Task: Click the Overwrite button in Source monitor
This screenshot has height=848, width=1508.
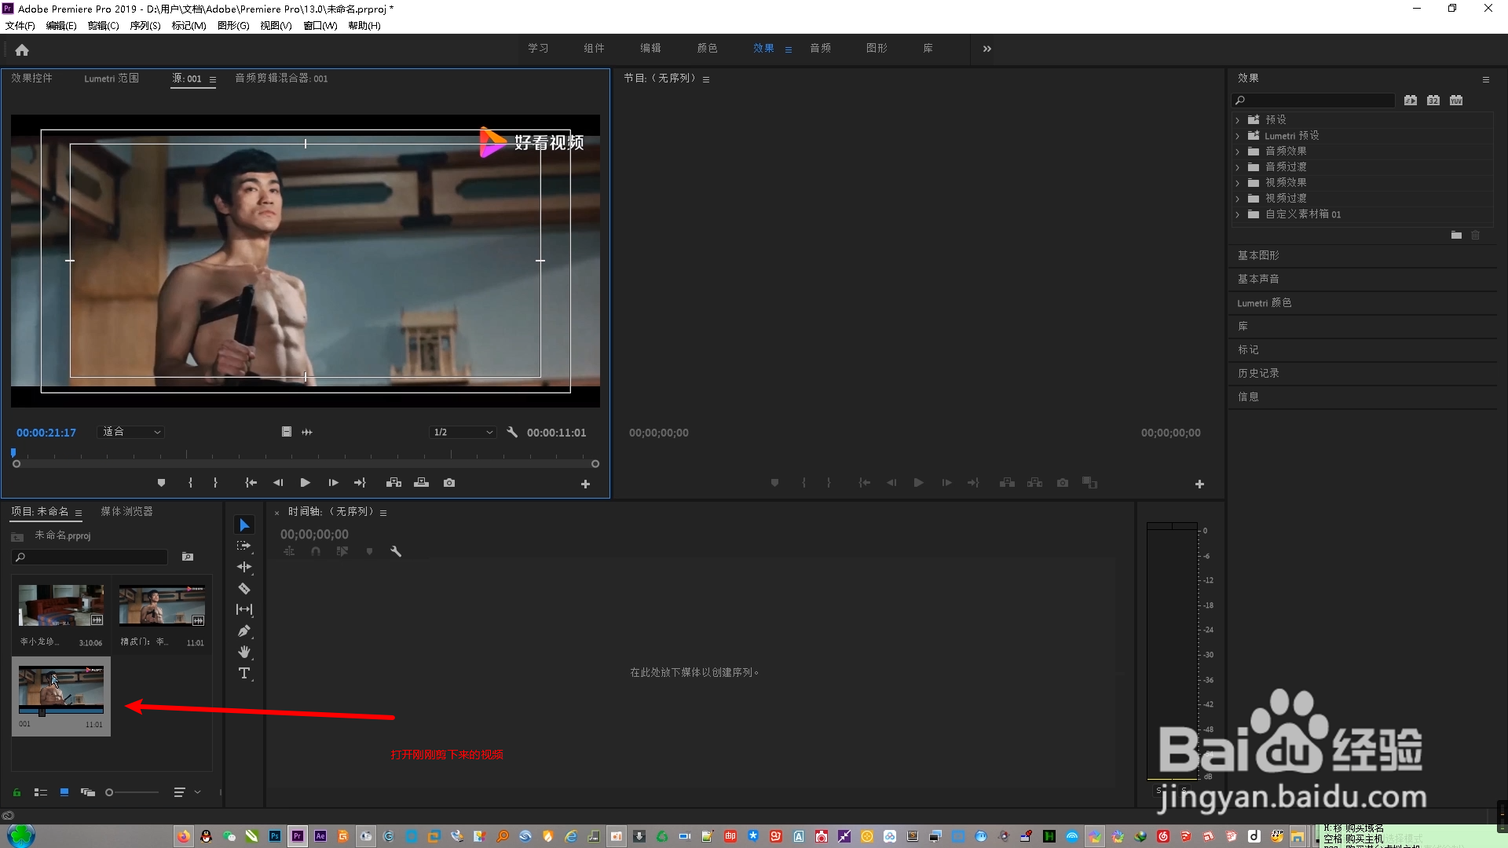Action: tap(422, 483)
